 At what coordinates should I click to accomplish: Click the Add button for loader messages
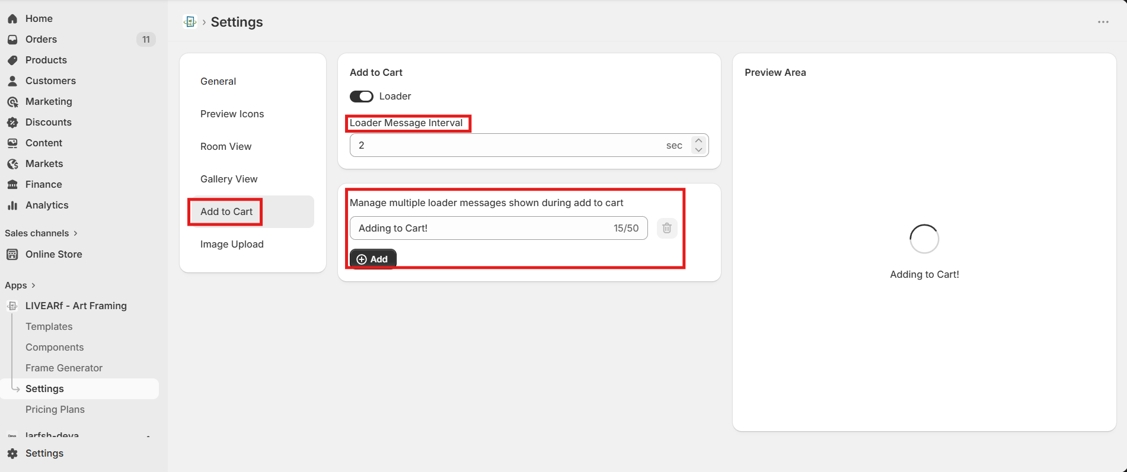pos(373,259)
